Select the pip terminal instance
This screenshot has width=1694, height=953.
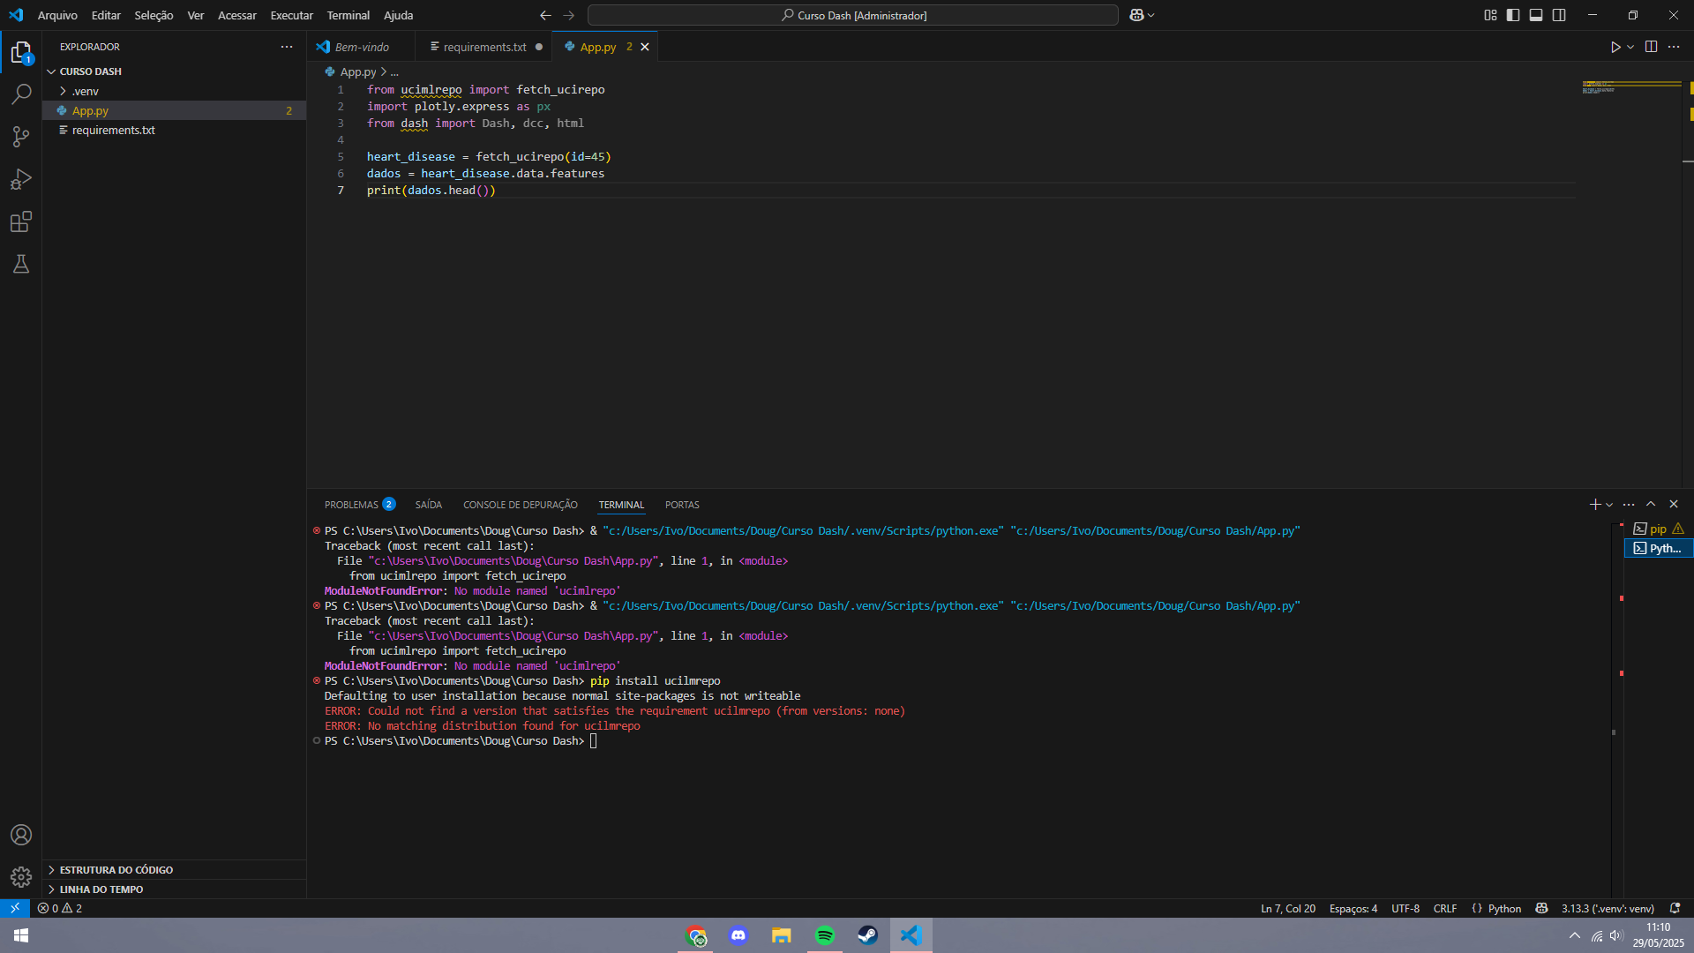click(x=1657, y=529)
